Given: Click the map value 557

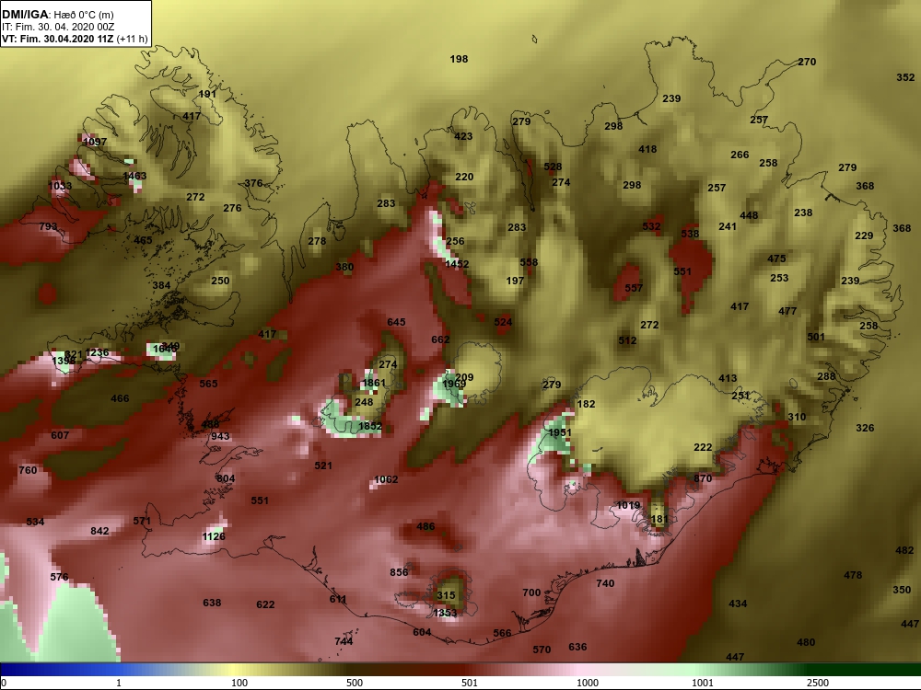Looking at the screenshot, I should pyautogui.click(x=634, y=287).
